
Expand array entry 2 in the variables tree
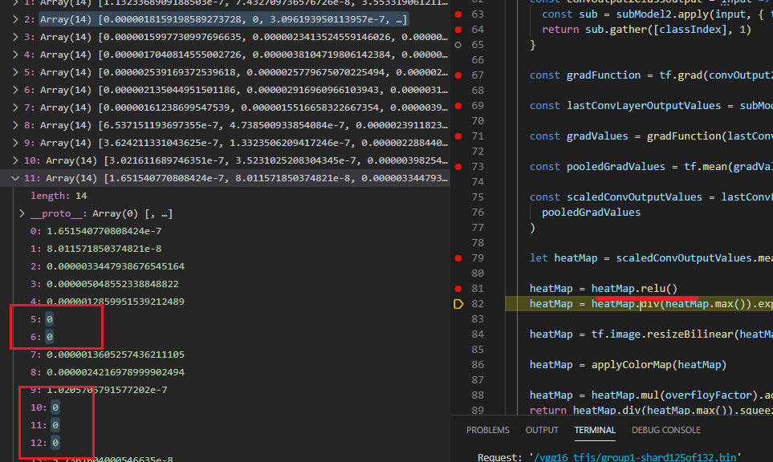coord(15,19)
